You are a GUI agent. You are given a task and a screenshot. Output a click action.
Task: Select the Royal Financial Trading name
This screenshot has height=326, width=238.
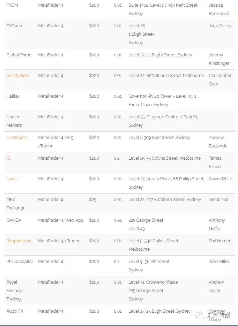pos(15,291)
